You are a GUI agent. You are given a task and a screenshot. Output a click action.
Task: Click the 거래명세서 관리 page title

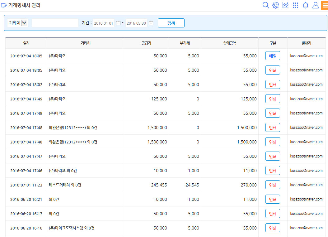[24, 5]
